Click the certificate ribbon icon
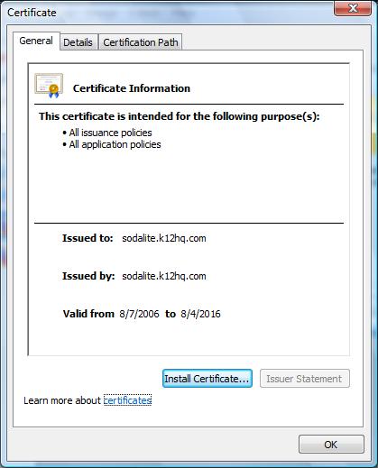The width and height of the screenshot is (378, 468). 49,86
